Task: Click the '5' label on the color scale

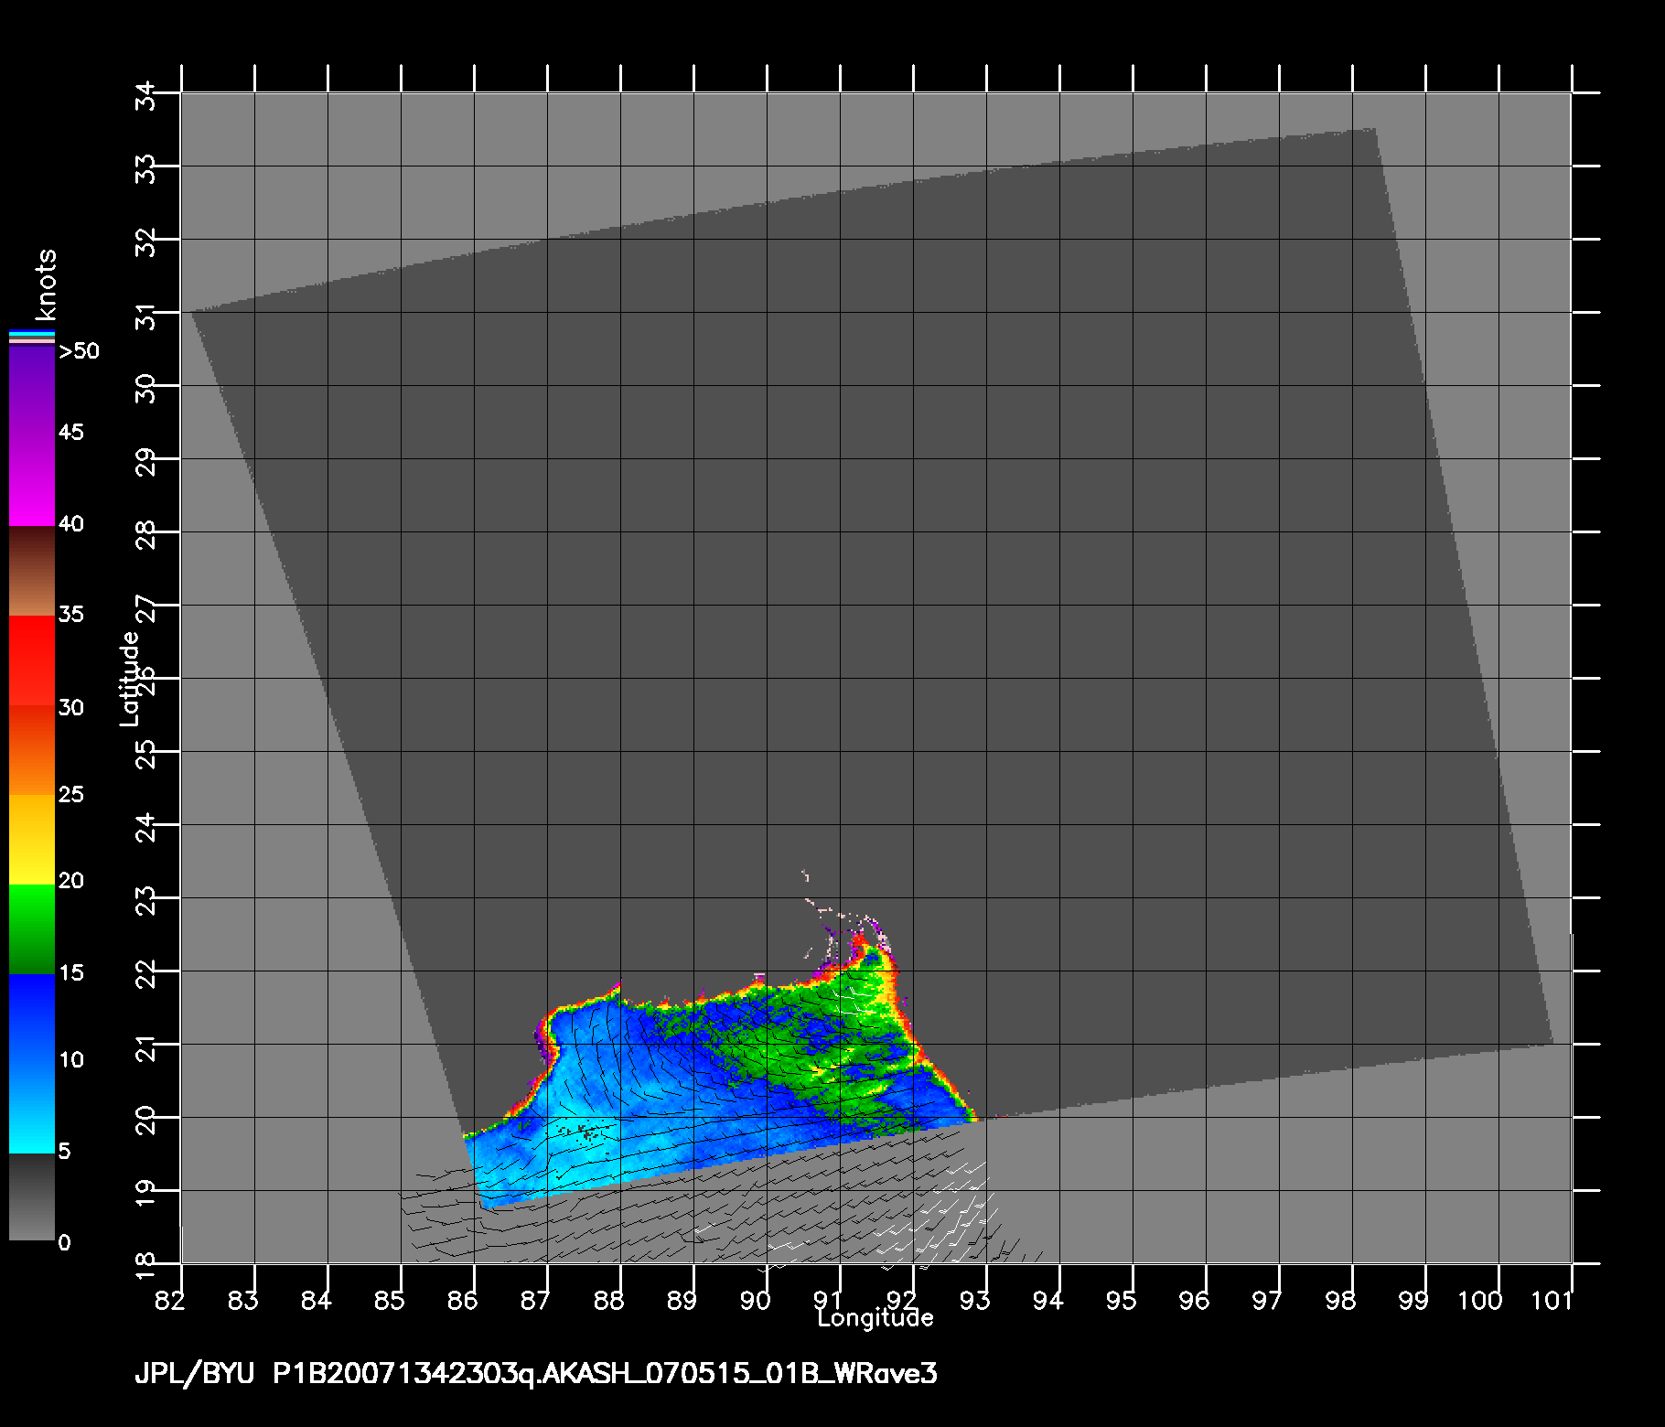Action: (x=64, y=1151)
